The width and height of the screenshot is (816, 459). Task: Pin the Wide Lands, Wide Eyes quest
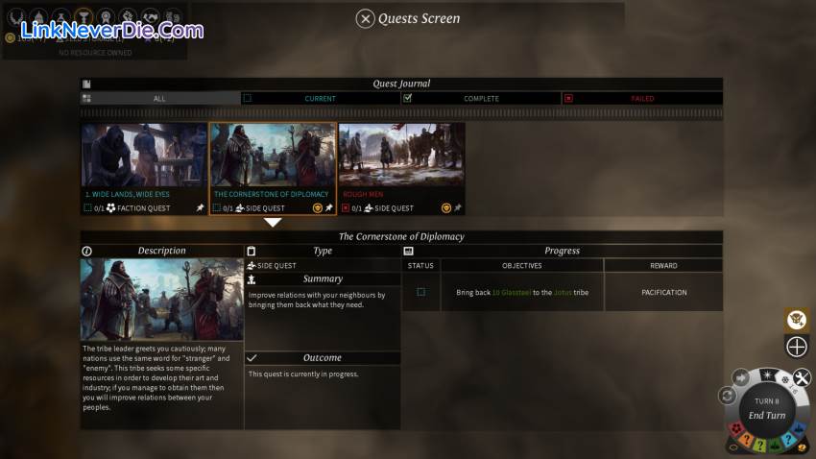point(200,207)
